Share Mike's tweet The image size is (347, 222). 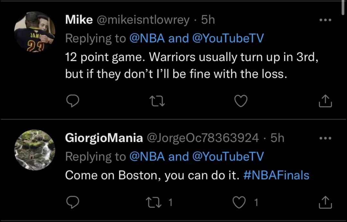click(325, 102)
